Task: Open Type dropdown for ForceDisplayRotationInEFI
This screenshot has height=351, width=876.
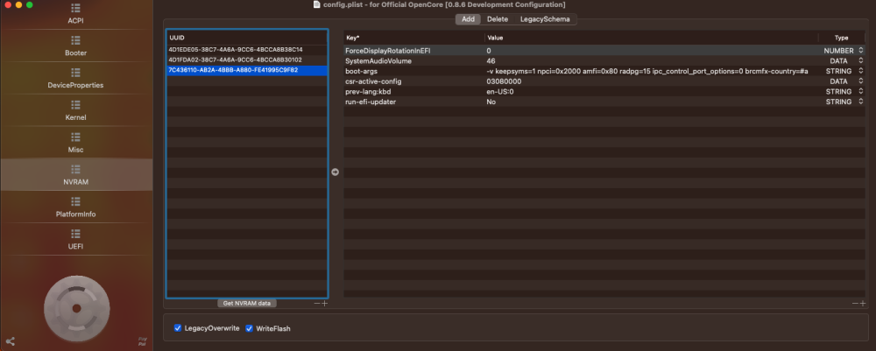Action: (861, 50)
